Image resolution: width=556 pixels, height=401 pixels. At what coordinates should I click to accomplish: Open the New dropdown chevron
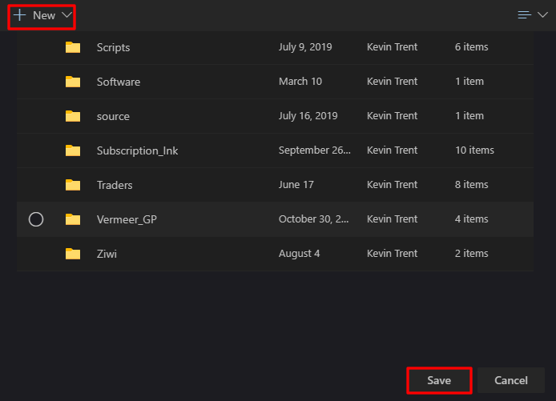66,15
